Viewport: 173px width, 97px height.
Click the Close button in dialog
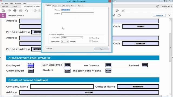(x=101, y=49)
